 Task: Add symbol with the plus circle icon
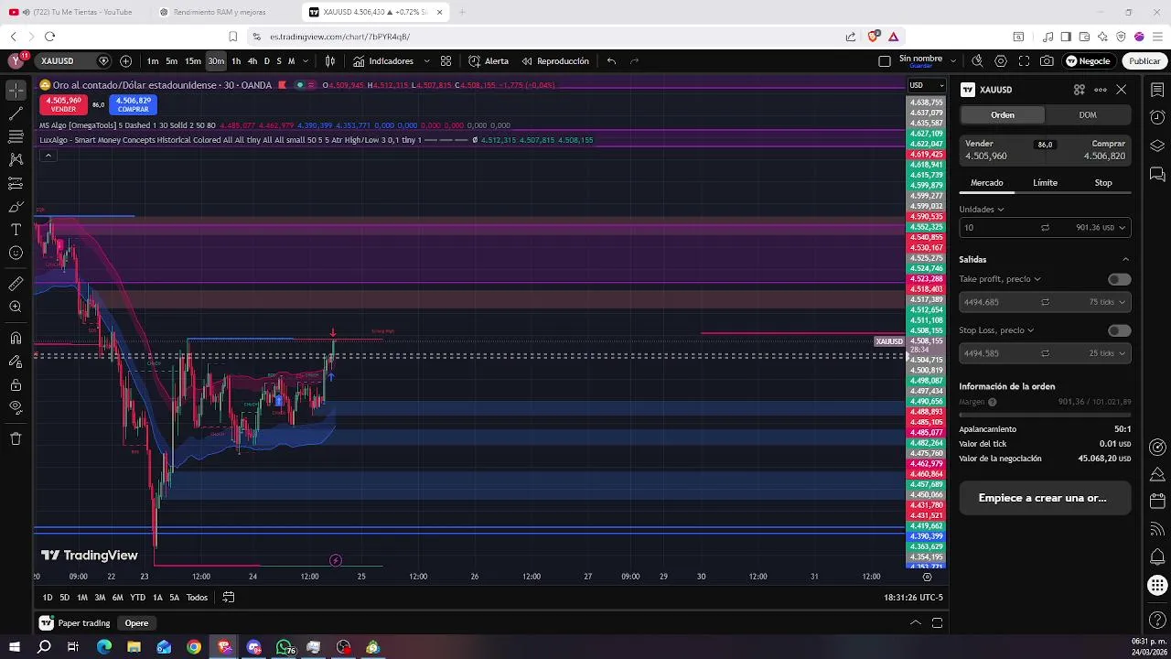click(x=125, y=61)
